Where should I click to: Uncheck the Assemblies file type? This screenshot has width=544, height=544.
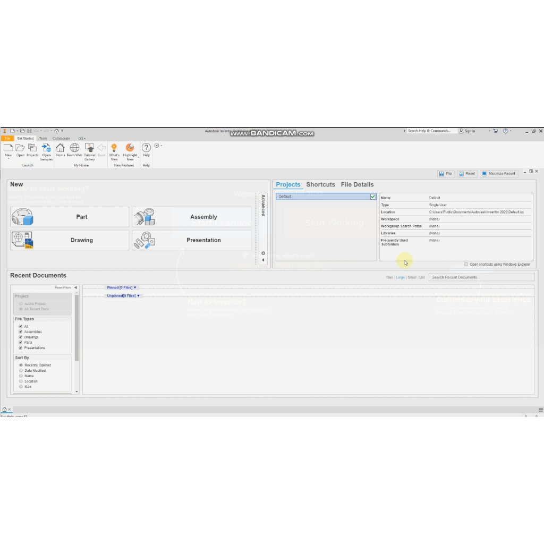click(x=21, y=331)
